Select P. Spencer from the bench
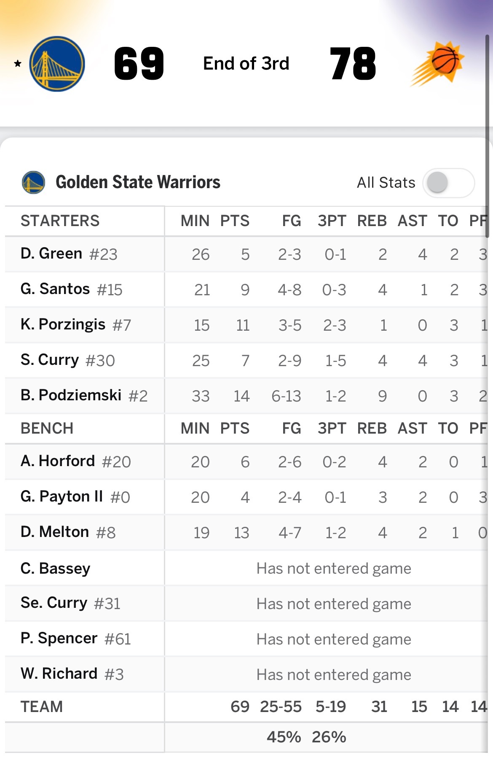The width and height of the screenshot is (493, 758). point(59,639)
